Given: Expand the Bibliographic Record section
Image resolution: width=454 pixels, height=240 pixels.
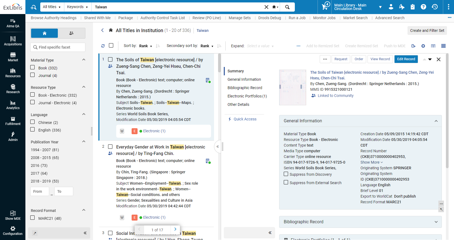Looking at the screenshot, I should click(360, 222).
